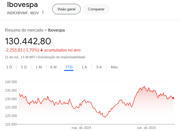View the 1 A chart range
The width and height of the screenshot is (181, 131).
pos(84,67)
